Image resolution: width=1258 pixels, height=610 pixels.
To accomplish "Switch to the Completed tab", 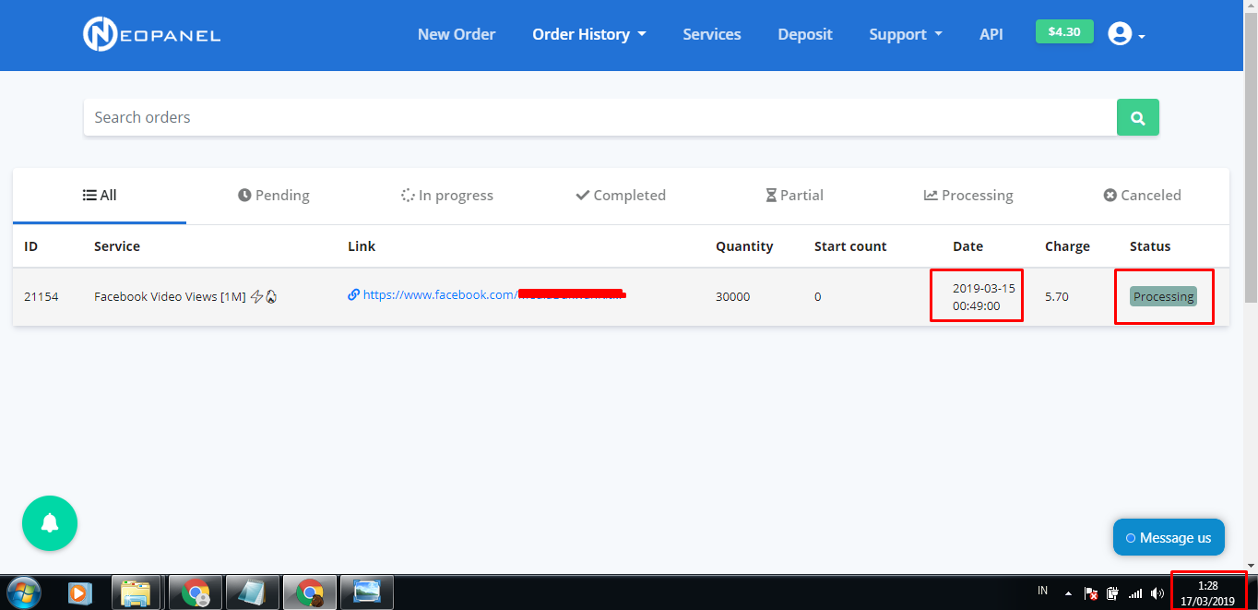I will tap(621, 196).
